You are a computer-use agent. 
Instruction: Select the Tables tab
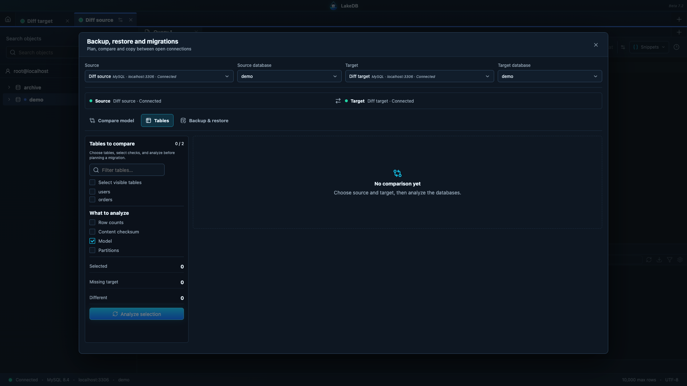157,120
